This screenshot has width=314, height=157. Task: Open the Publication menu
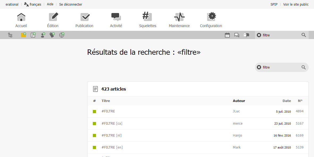pyautogui.click(x=84, y=20)
